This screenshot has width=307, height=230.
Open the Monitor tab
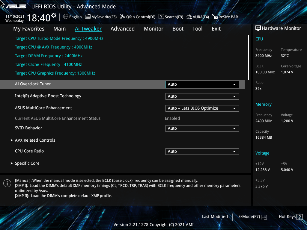(x=154, y=29)
